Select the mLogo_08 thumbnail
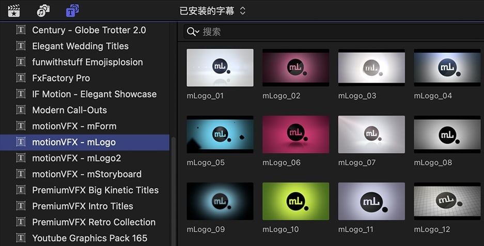 coord(447,134)
